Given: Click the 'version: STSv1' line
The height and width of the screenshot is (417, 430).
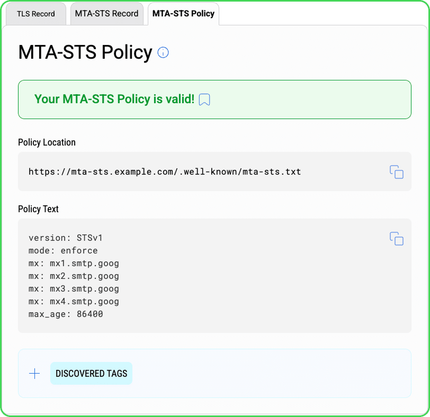Looking at the screenshot, I should tap(68, 238).
